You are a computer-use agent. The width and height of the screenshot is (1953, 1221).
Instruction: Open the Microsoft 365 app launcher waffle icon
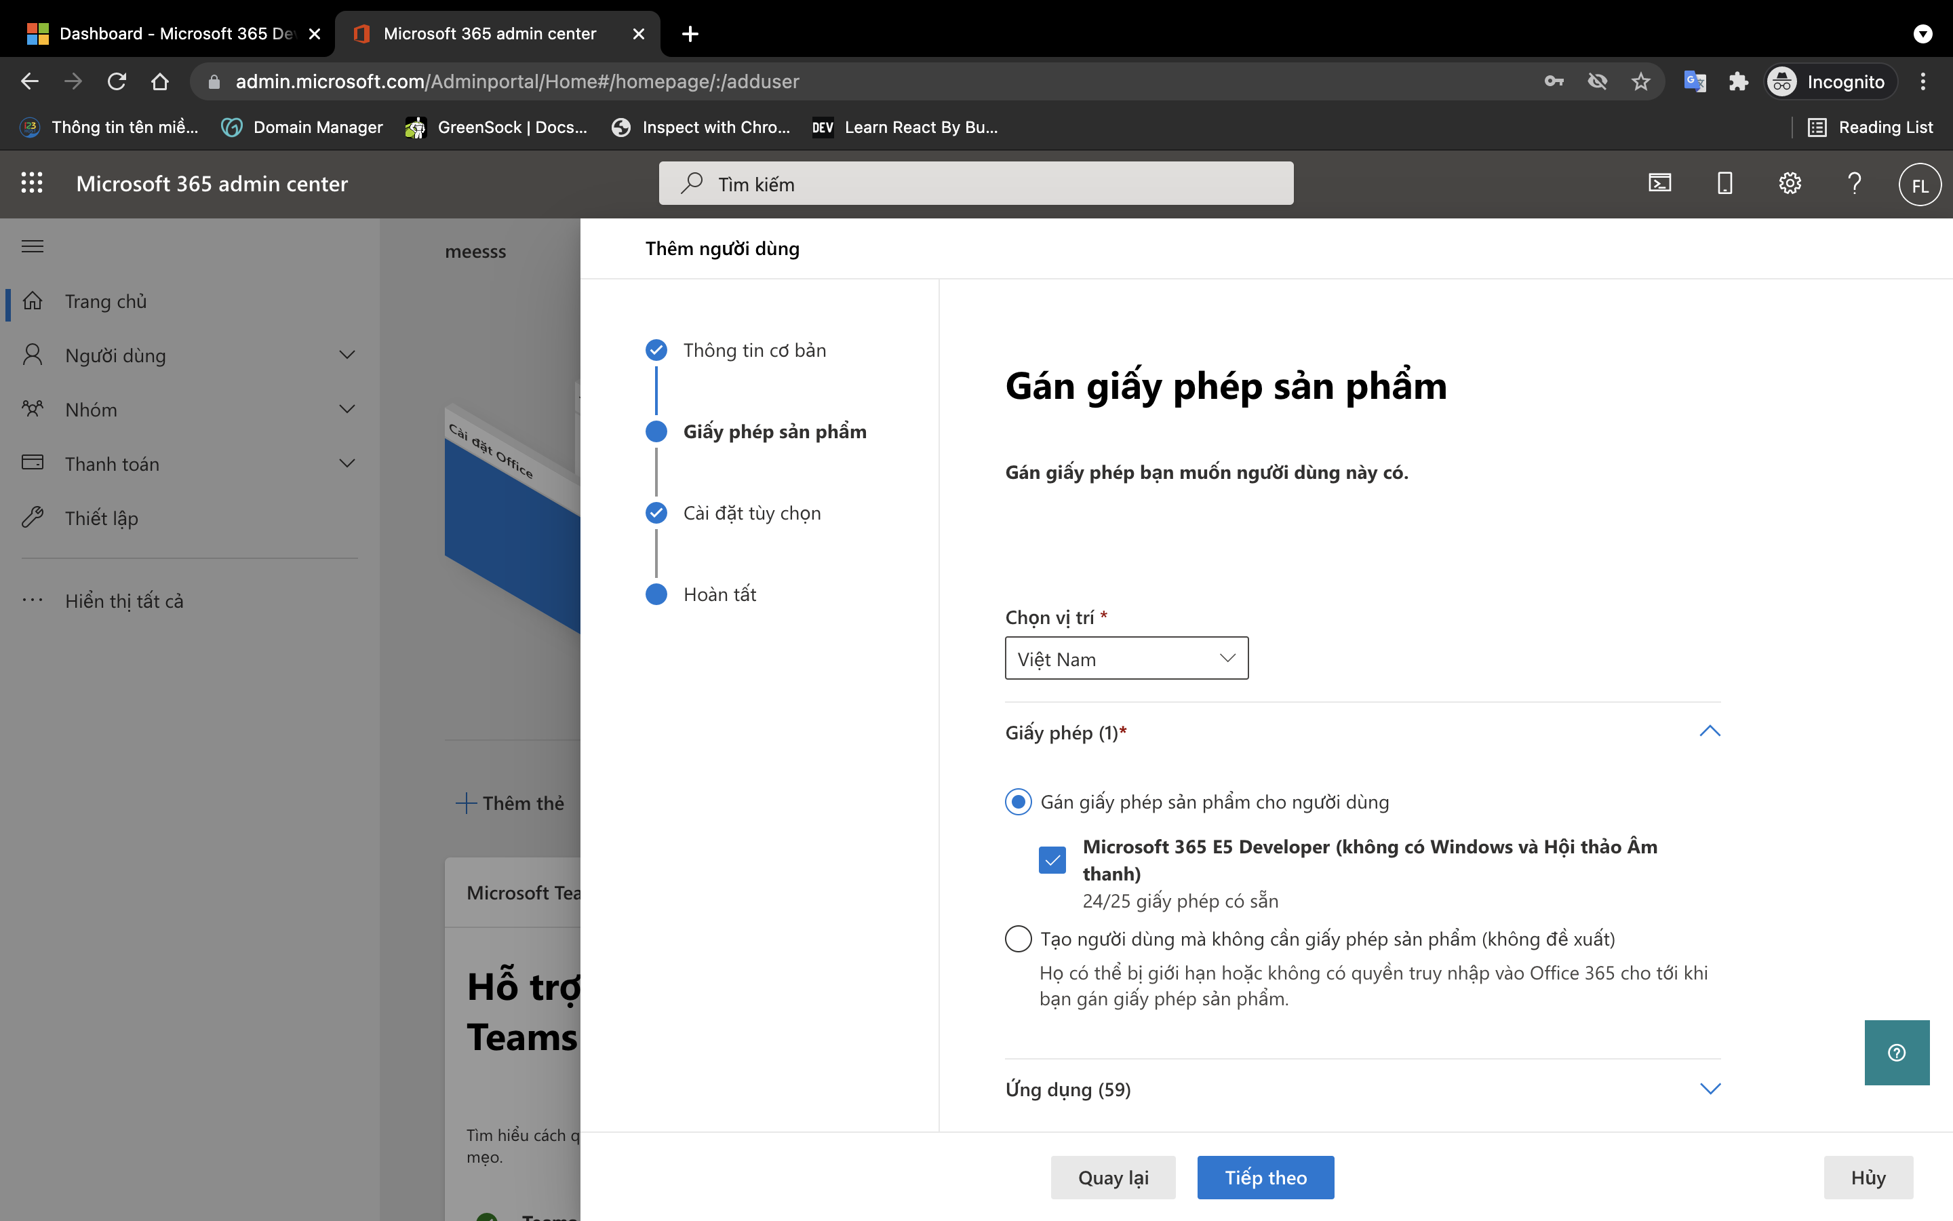point(33,183)
